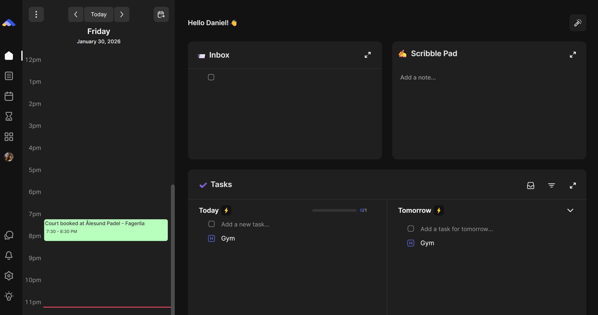This screenshot has height=315, width=598.
Task: Collapse the Tomorrow section chevron
Action: [570, 210]
